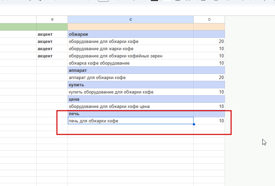Select the 'оборудование для жарки кофе' cell
The image size is (275, 186).
pos(131,48)
